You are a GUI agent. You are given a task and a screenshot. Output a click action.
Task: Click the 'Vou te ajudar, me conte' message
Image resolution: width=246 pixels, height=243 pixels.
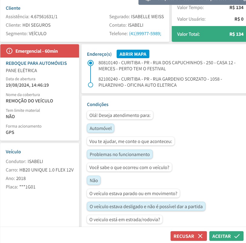coord(131,141)
